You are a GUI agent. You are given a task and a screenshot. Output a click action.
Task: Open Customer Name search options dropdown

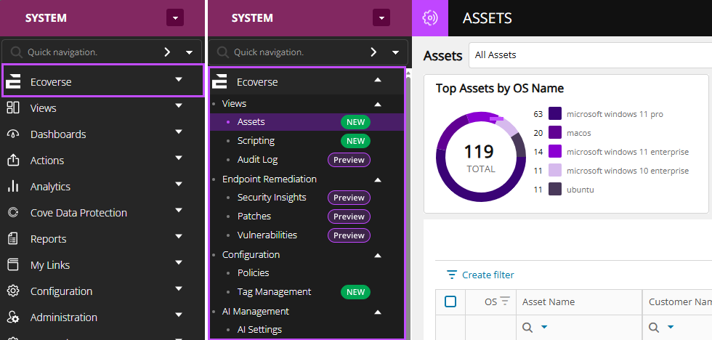[x=670, y=328]
